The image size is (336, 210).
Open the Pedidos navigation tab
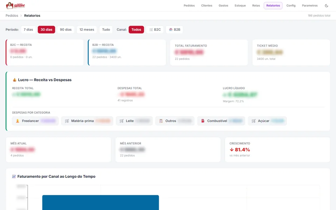click(x=189, y=6)
